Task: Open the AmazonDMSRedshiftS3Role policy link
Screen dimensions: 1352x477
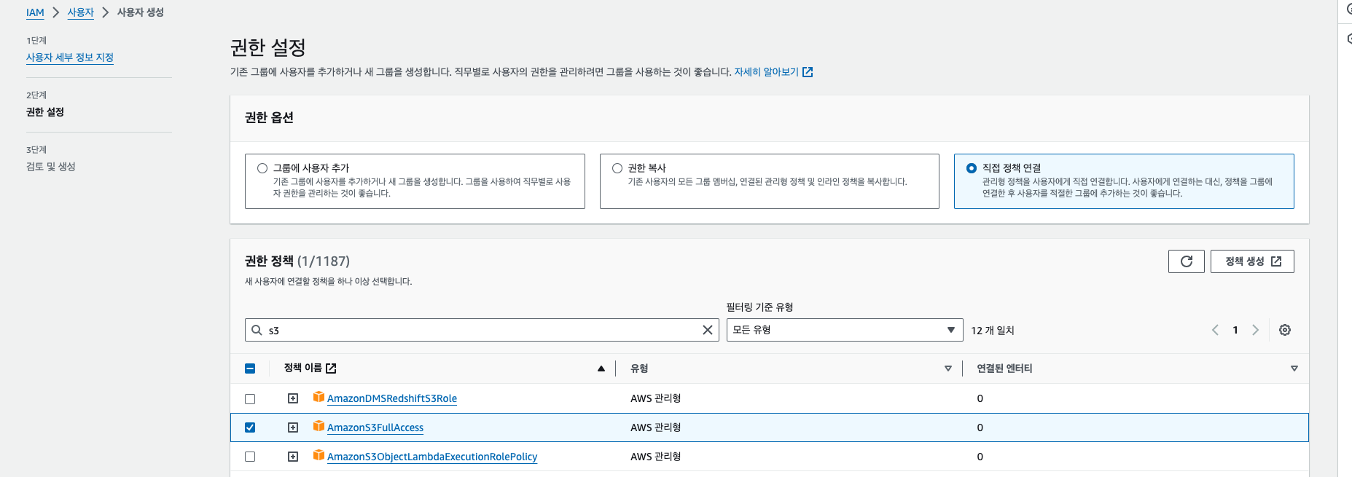Action: point(392,398)
